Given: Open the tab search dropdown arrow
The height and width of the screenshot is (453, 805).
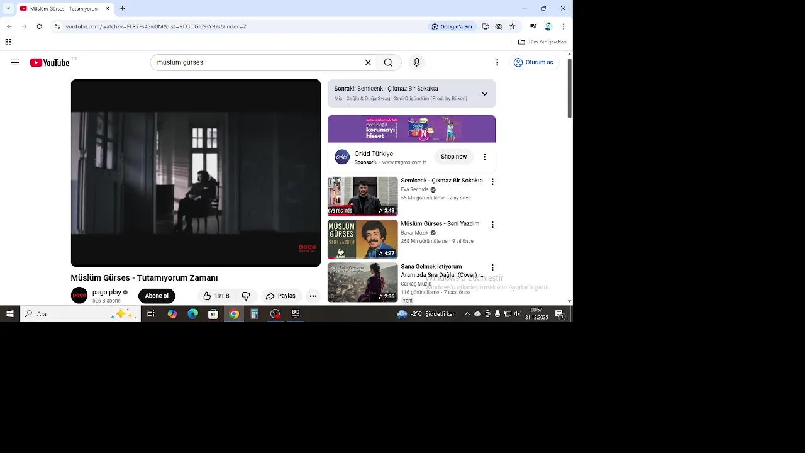Looking at the screenshot, I should (x=8, y=9).
